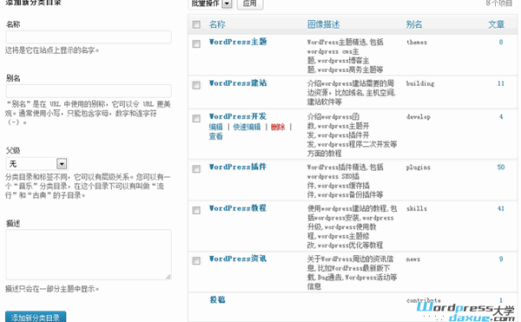Open post count 50 for WordPress插件
This screenshot has width=521, height=322.
[501, 167]
